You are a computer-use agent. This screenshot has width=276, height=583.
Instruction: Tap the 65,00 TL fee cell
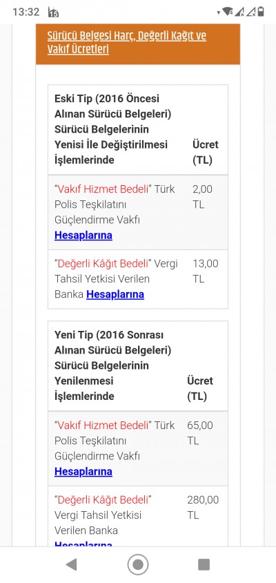pyautogui.click(x=201, y=433)
